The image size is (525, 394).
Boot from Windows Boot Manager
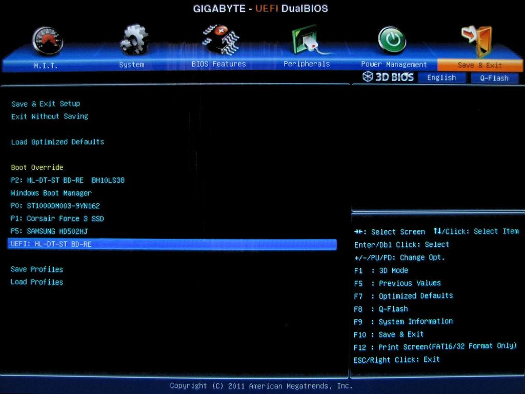(x=51, y=193)
